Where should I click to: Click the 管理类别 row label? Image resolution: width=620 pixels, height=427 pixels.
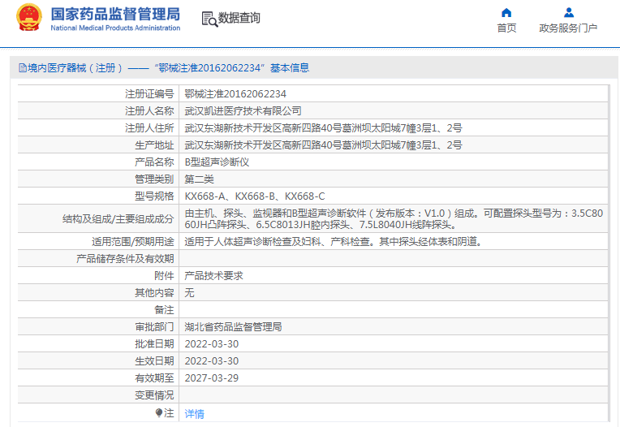154,179
